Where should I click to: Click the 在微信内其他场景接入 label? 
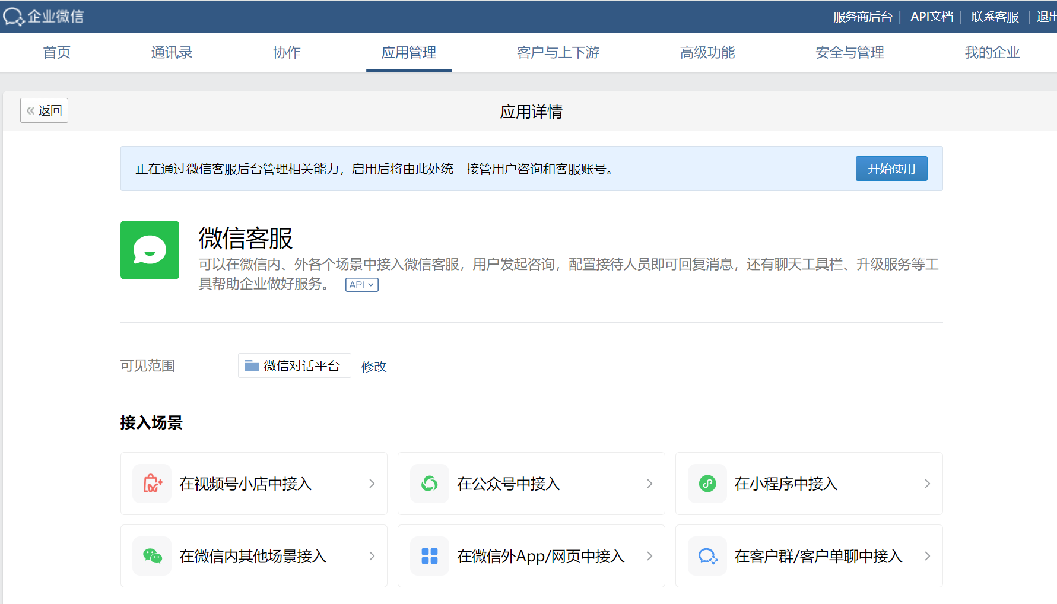coord(253,557)
